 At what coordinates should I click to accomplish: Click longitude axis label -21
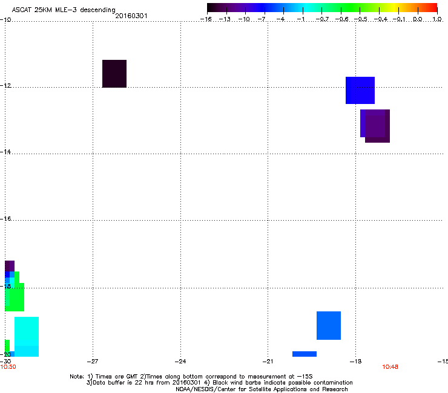[268, 362]
